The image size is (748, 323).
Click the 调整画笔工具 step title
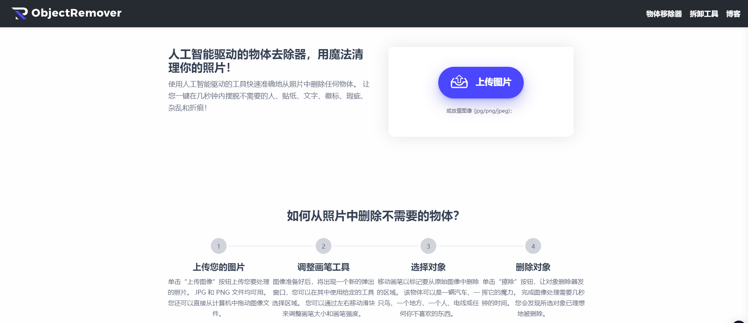click(x=323, y=267)
